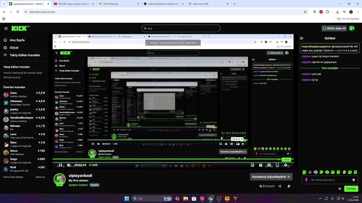The width and height of the screenshot is (362, 203).
Task: Open the Chrome extensions puzzle menu
Action: 327,12
